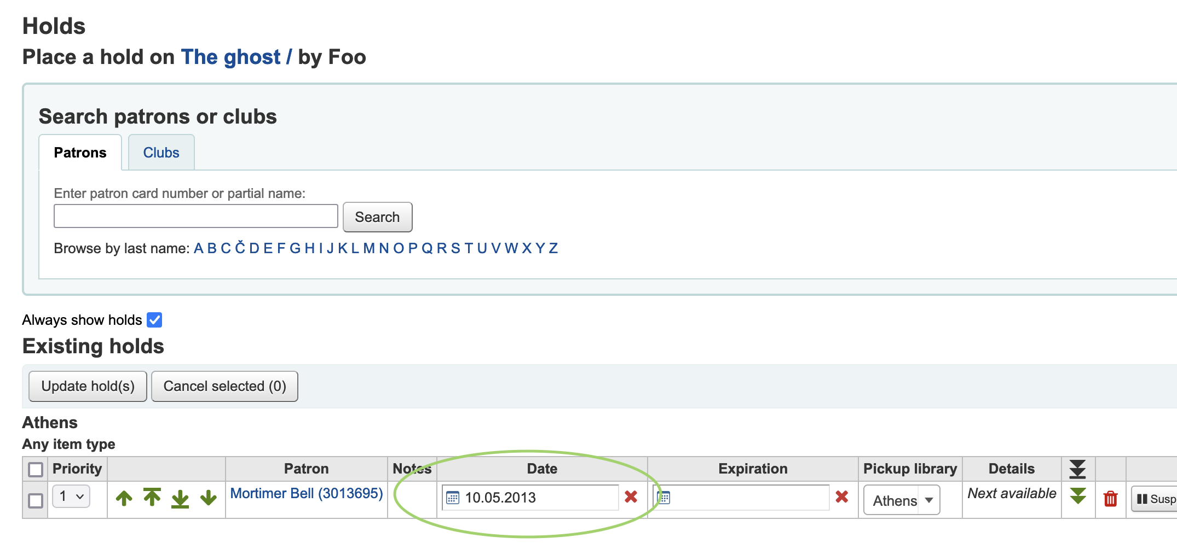
Task: Open the Priority dropdown showing 1
Action: [72, 497]
